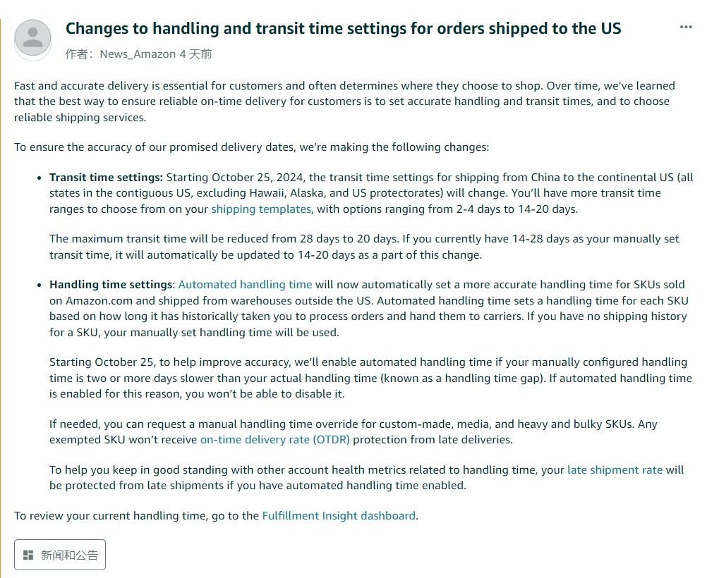Click the News_Amazon author name
This screenshot has height=578, width=719.
138,54
